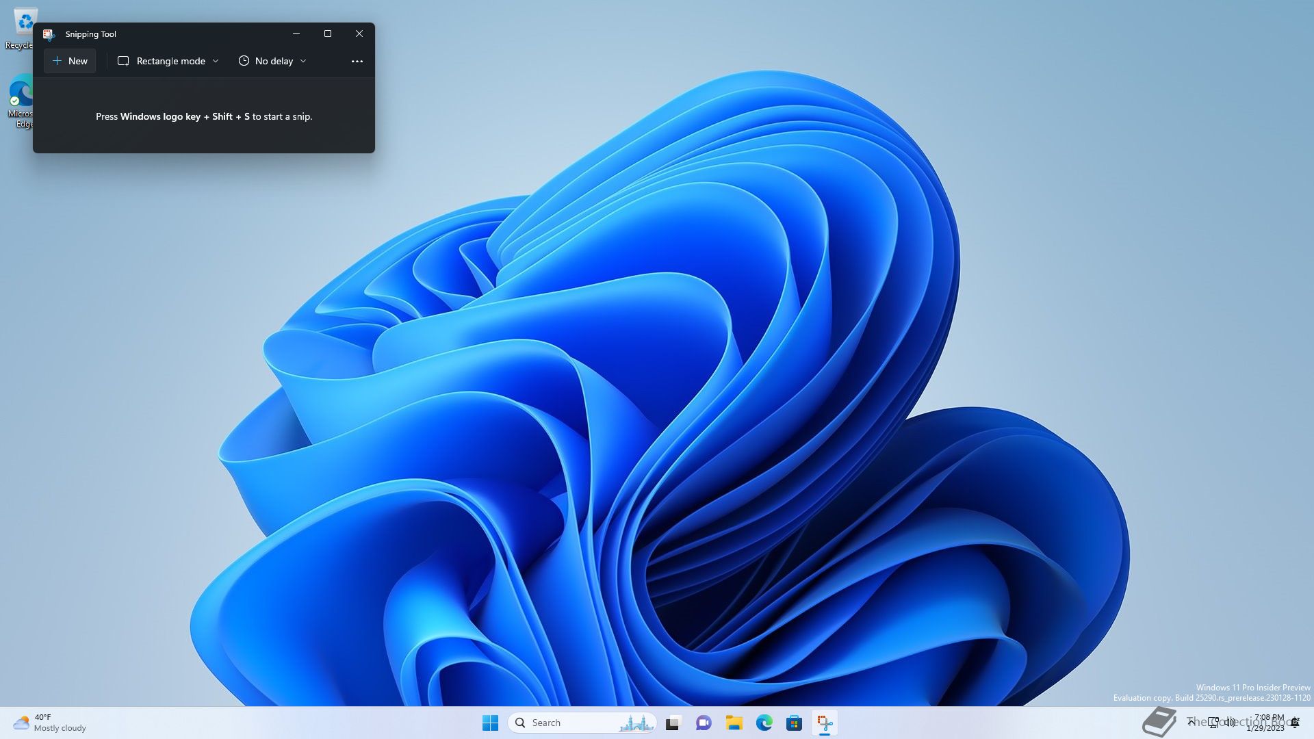Open the See more three-dots menu

pyautogui.click(x=357, y=61)
